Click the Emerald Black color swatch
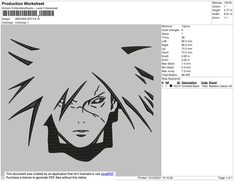234x181 pixels. [171, 86]
